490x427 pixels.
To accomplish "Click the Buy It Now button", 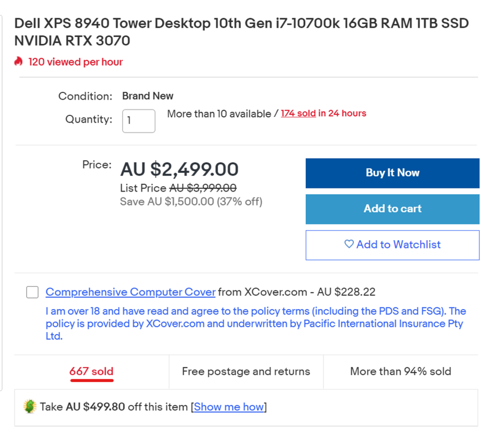I will pos(392,173).
